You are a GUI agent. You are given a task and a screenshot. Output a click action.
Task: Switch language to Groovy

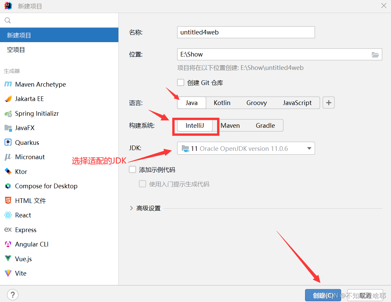(x=257, y=103)
